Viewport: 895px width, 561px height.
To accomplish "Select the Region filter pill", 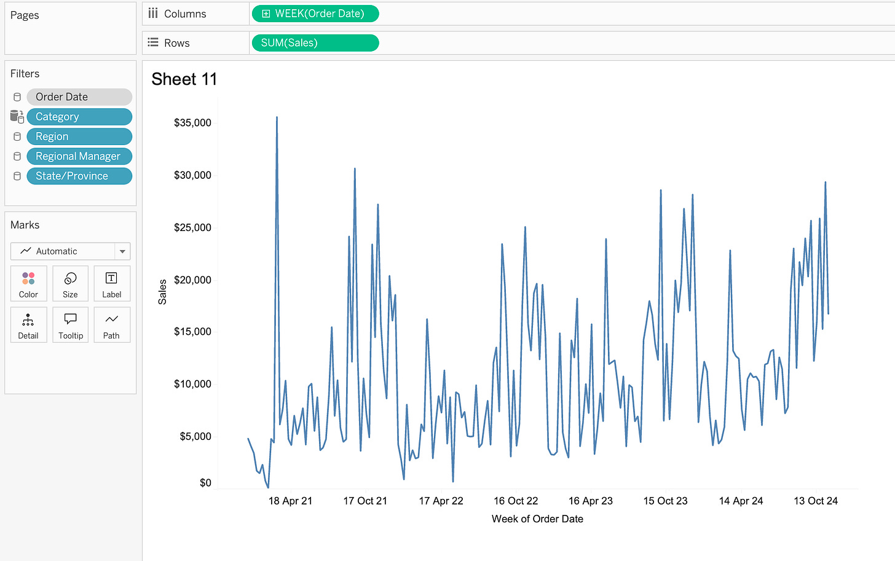I will coord(79,136).
